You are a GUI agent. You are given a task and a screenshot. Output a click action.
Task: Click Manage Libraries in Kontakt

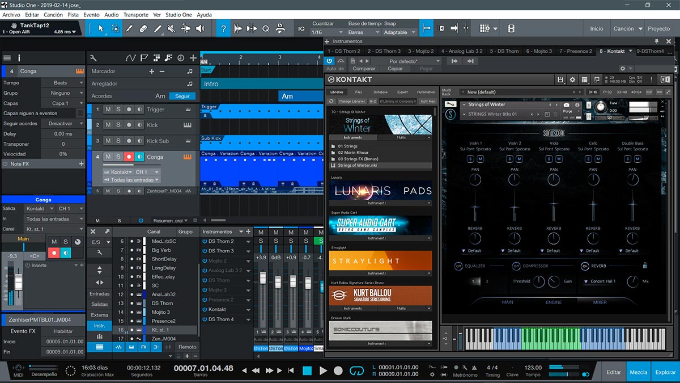tap(352, 101)
